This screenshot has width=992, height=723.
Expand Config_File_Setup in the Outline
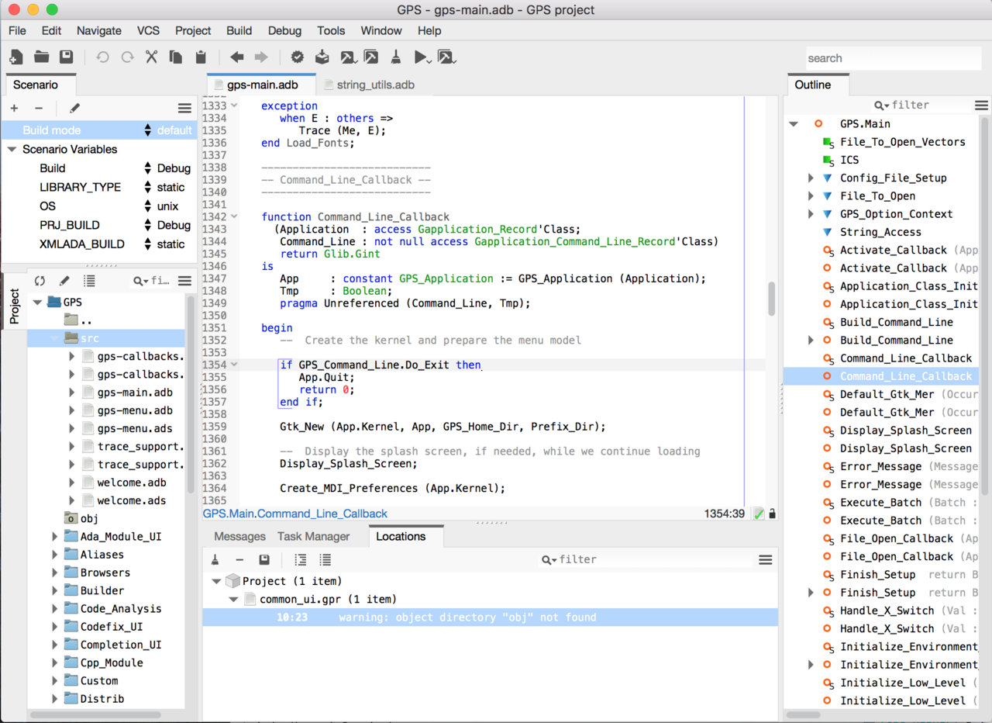coord(811,178)
